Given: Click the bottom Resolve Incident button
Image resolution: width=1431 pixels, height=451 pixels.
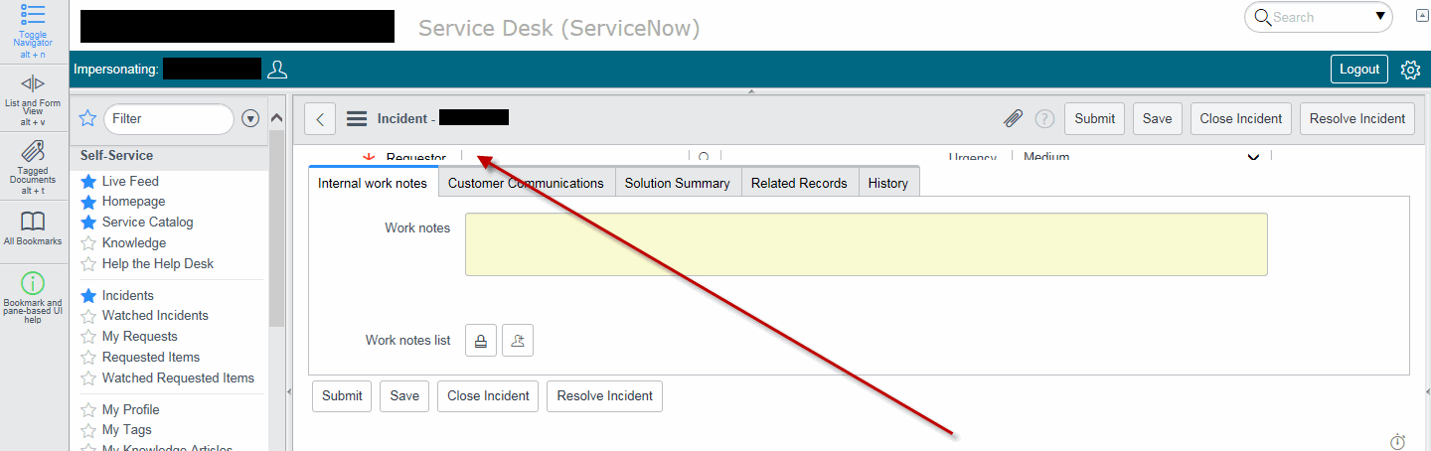Looking at the screenshot, I should pyautogui.click(x=604, y=395).
